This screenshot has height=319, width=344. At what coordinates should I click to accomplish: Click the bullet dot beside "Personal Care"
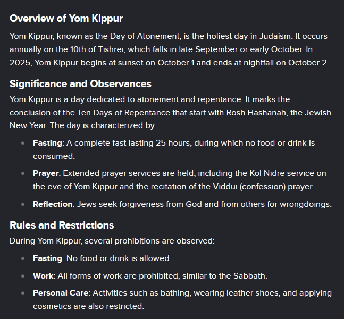(23, 293)
